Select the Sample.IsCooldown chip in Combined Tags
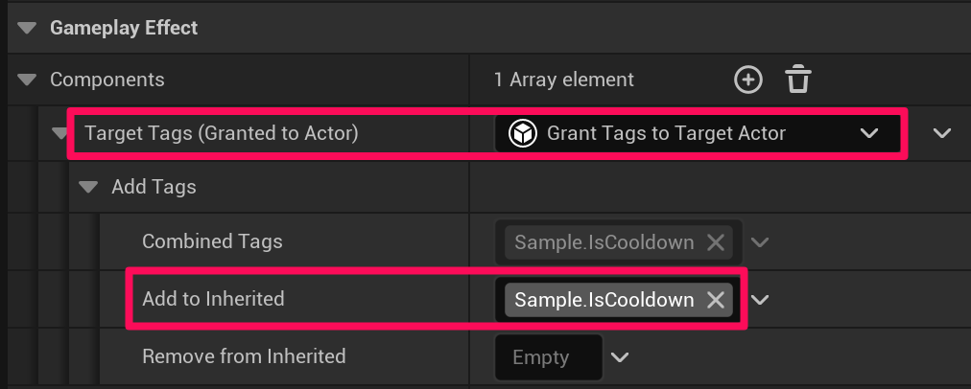 [604, 242]
